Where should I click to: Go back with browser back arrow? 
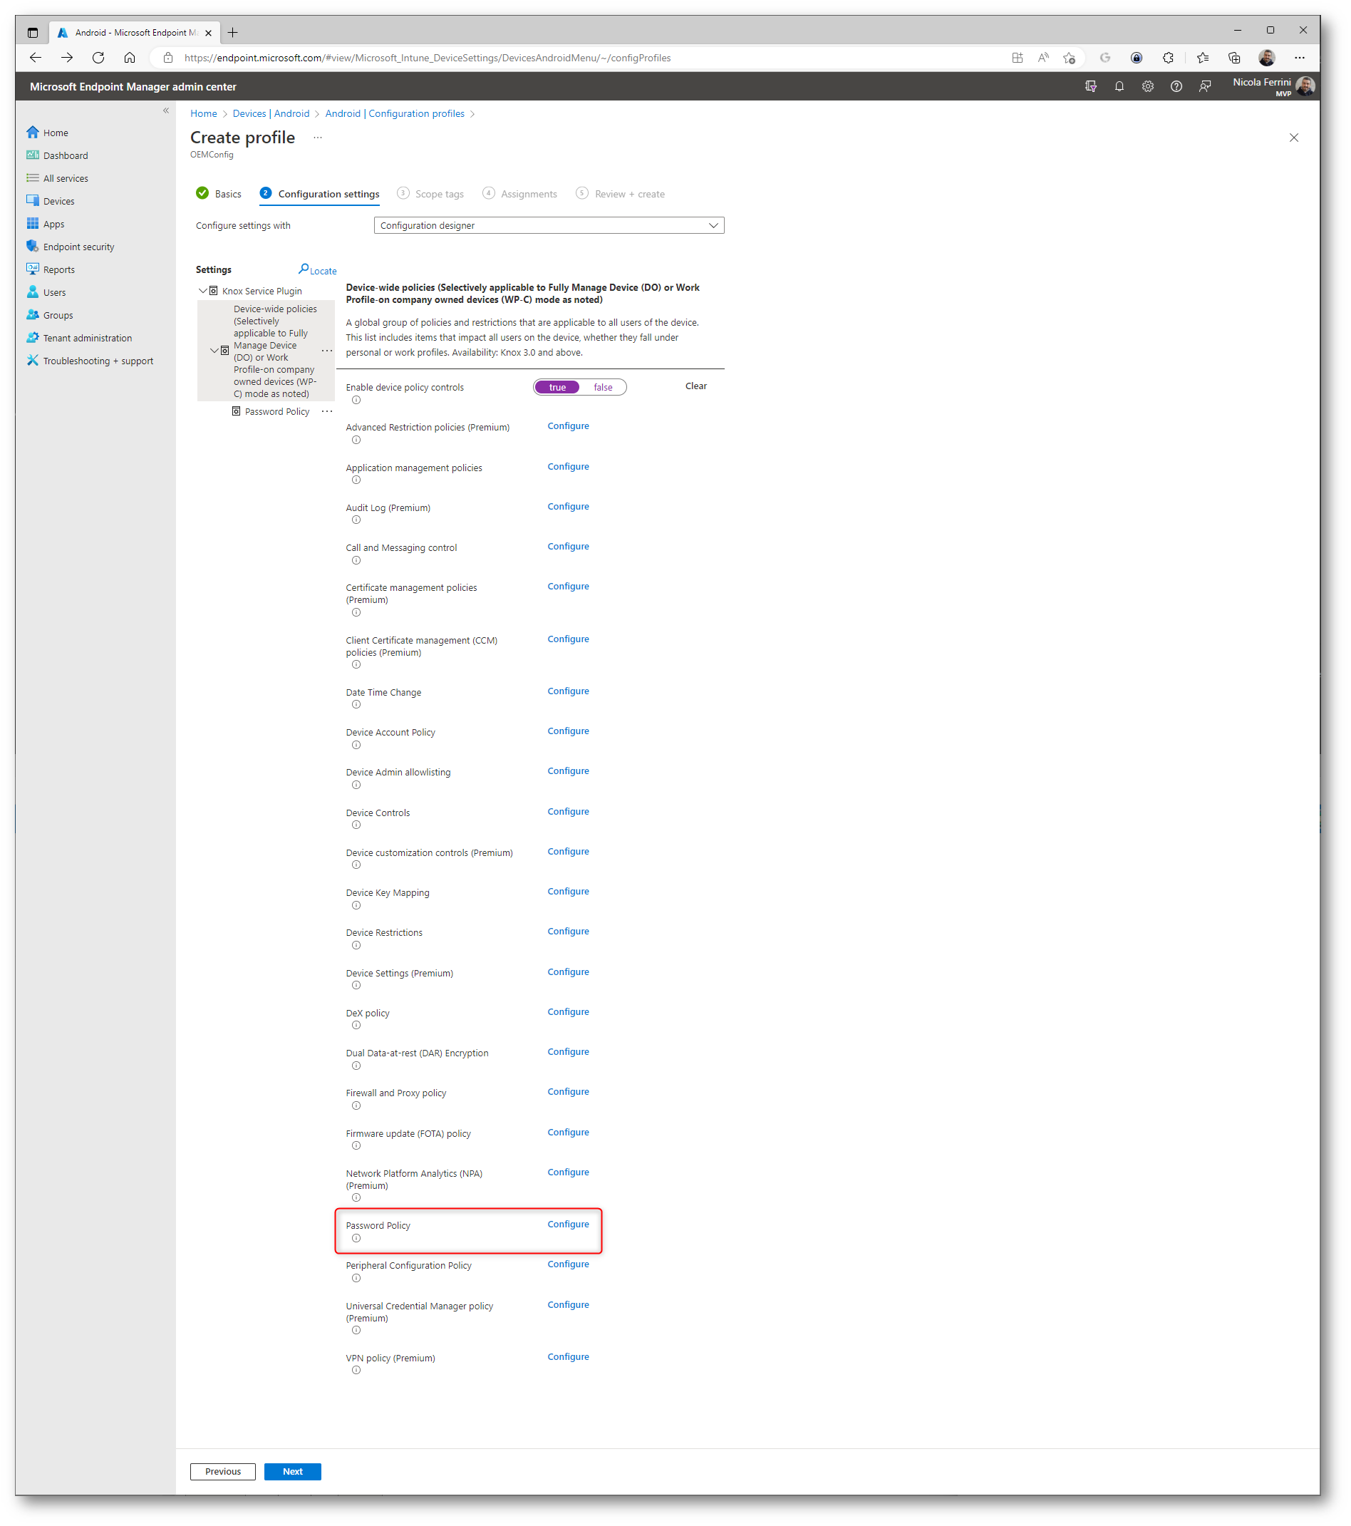tap(35, 58)
